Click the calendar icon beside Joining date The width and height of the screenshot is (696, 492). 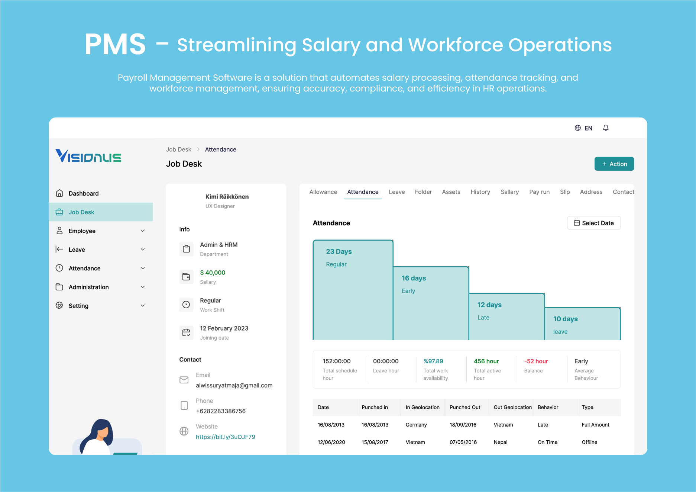coord(186,332)
